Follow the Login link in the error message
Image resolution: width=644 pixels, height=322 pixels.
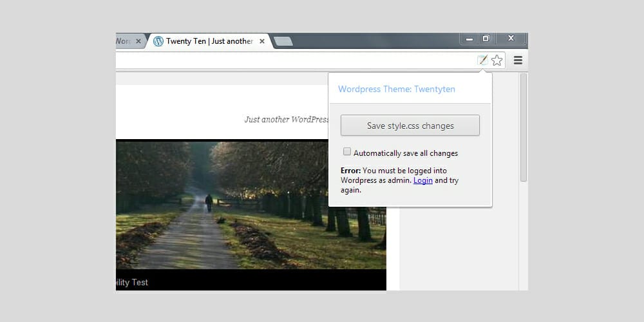pyautogui.click(x=423, y=180)
